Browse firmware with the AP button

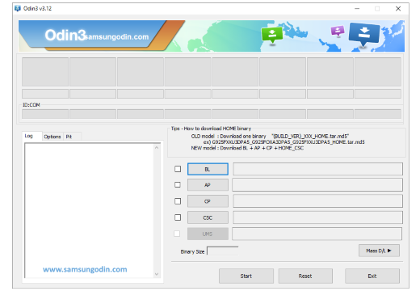(x=208, y=185)
